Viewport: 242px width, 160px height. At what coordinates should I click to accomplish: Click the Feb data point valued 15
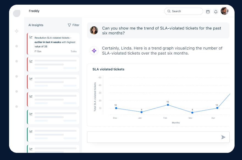click(168, 105)
